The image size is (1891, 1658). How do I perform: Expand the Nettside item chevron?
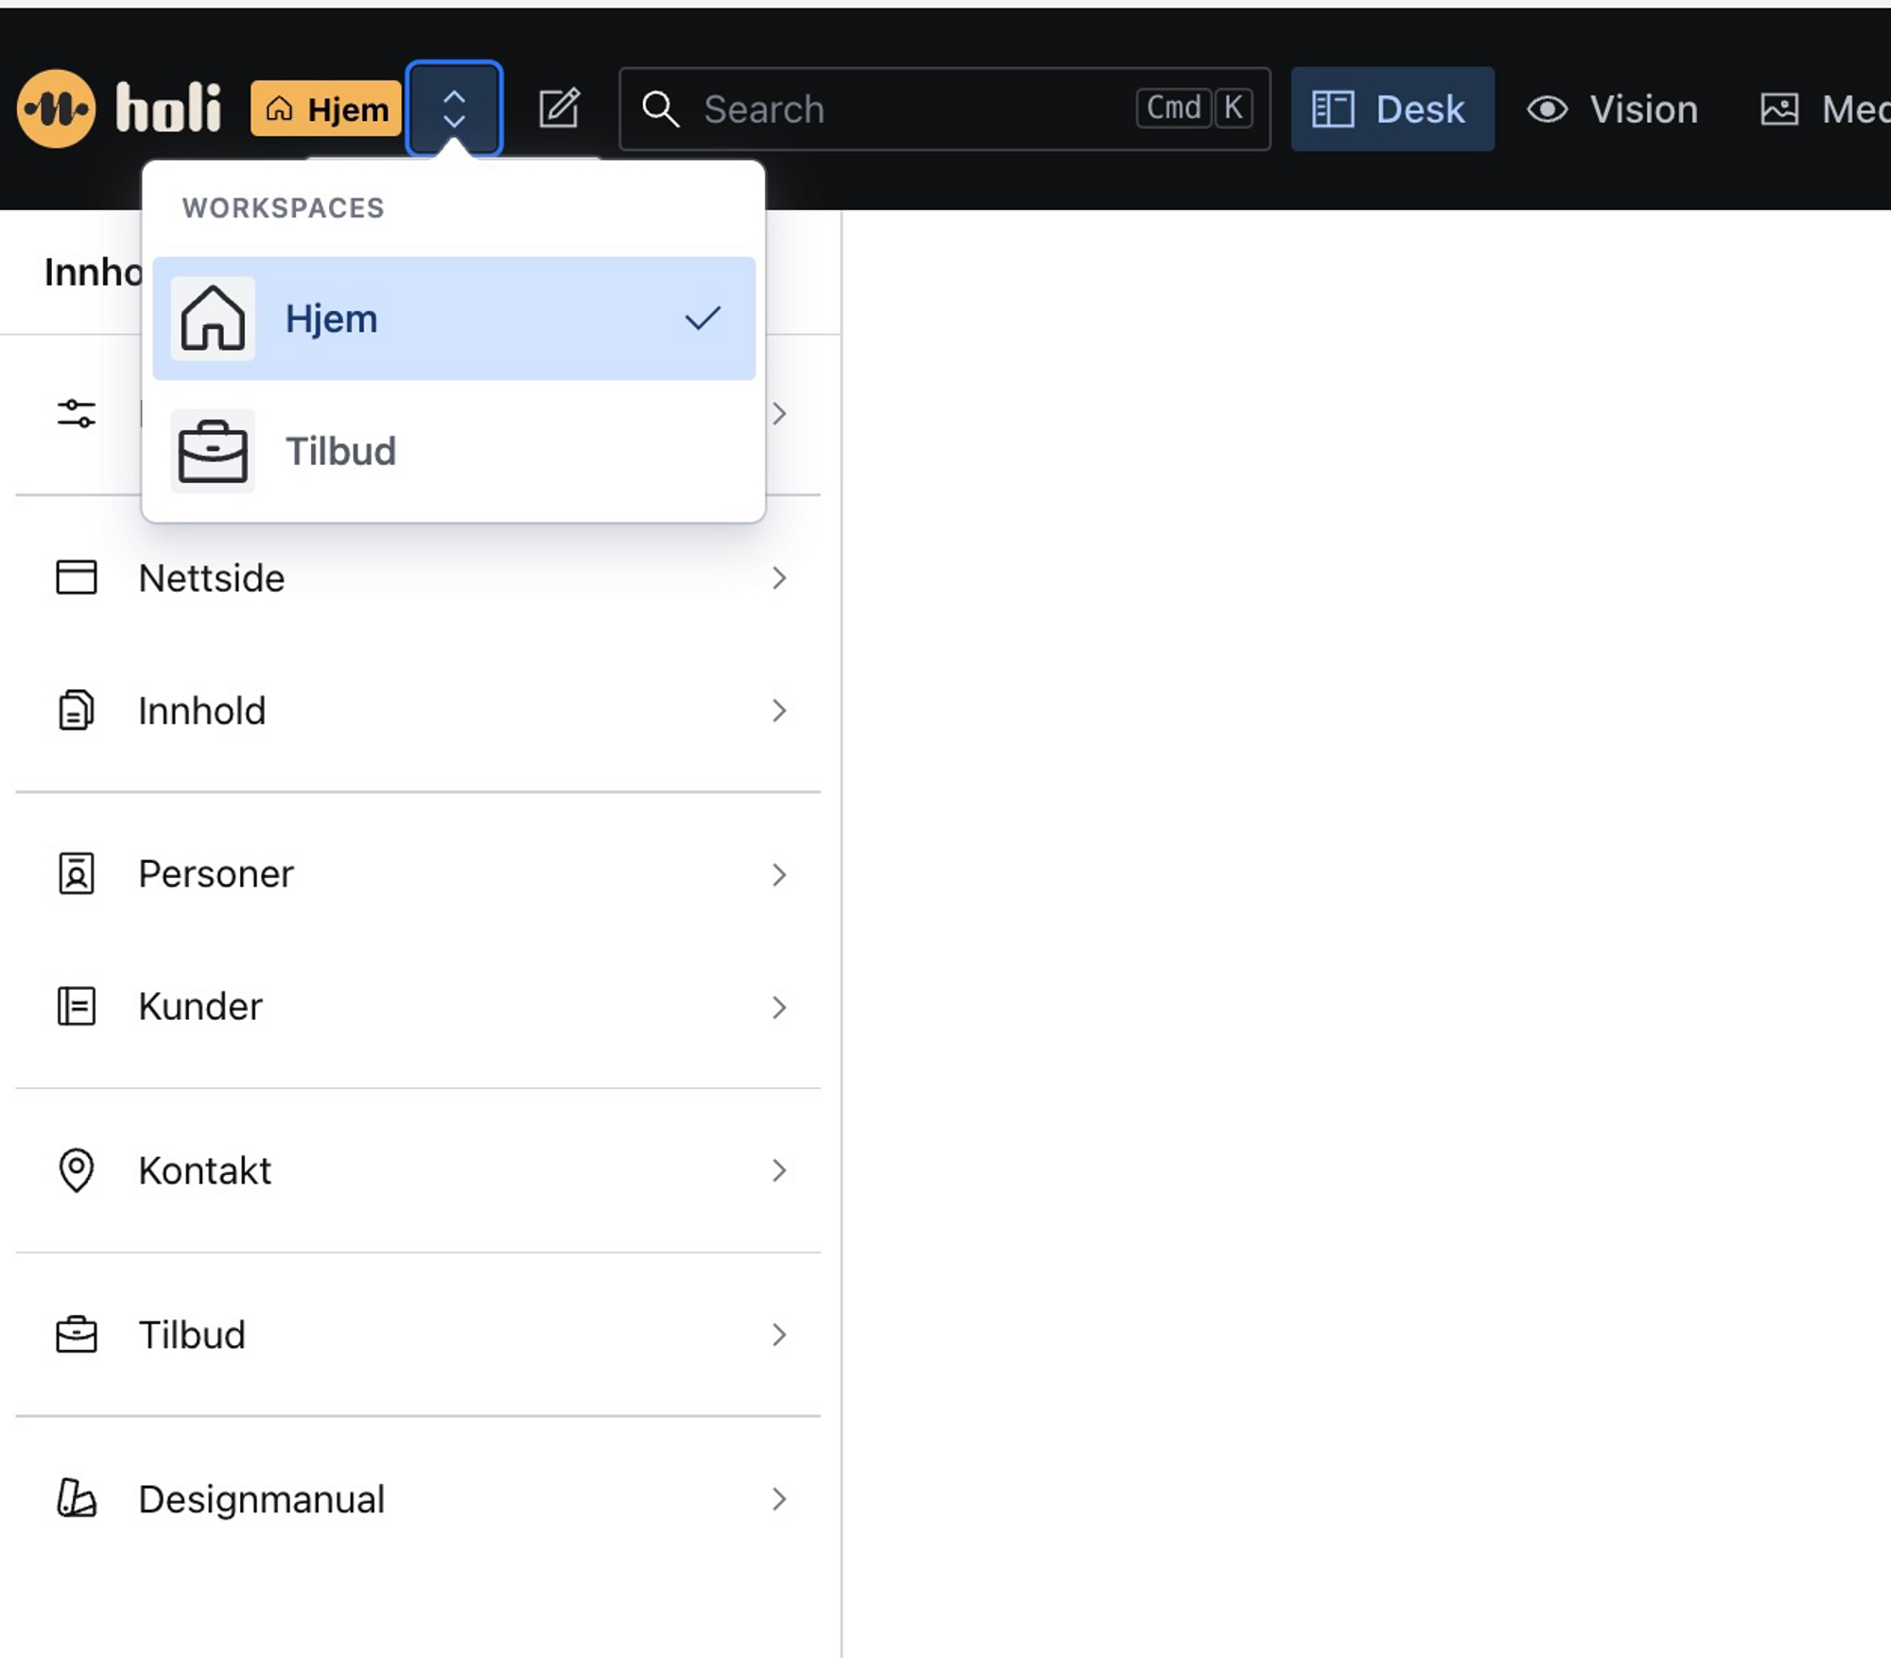pos(778,578)
